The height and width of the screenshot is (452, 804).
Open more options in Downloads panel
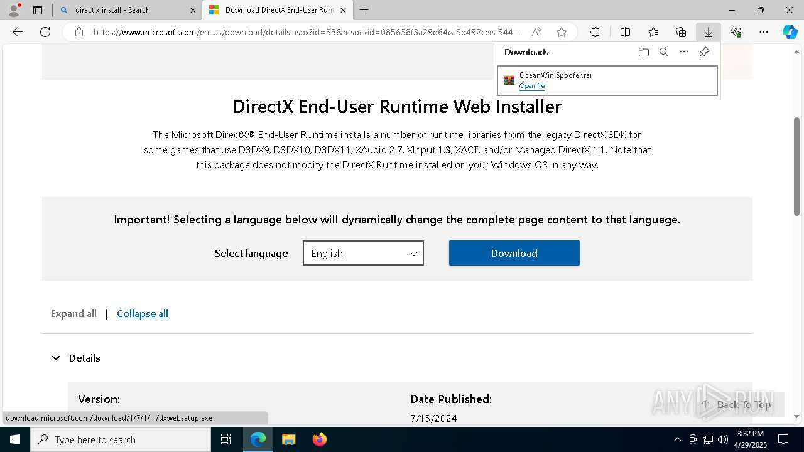pyautogui.click(x=684, y=52)
